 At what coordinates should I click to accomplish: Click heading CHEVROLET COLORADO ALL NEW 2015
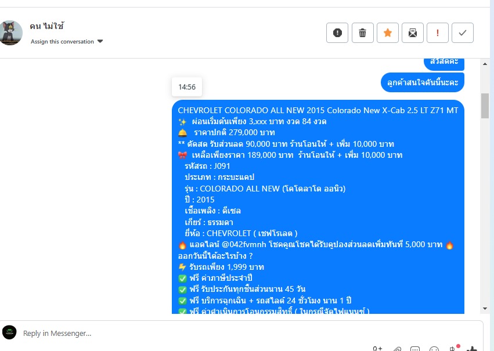click(x=318, y=110)
